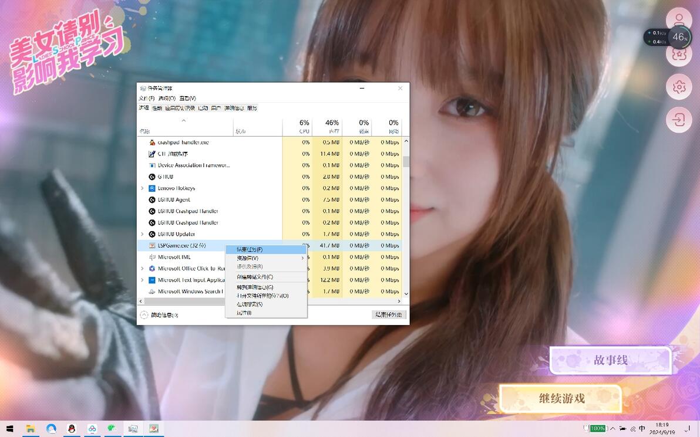Click the LGHUB Agent logo icon
The width and height of the screenshot is (700, 437).
point(152,200)
